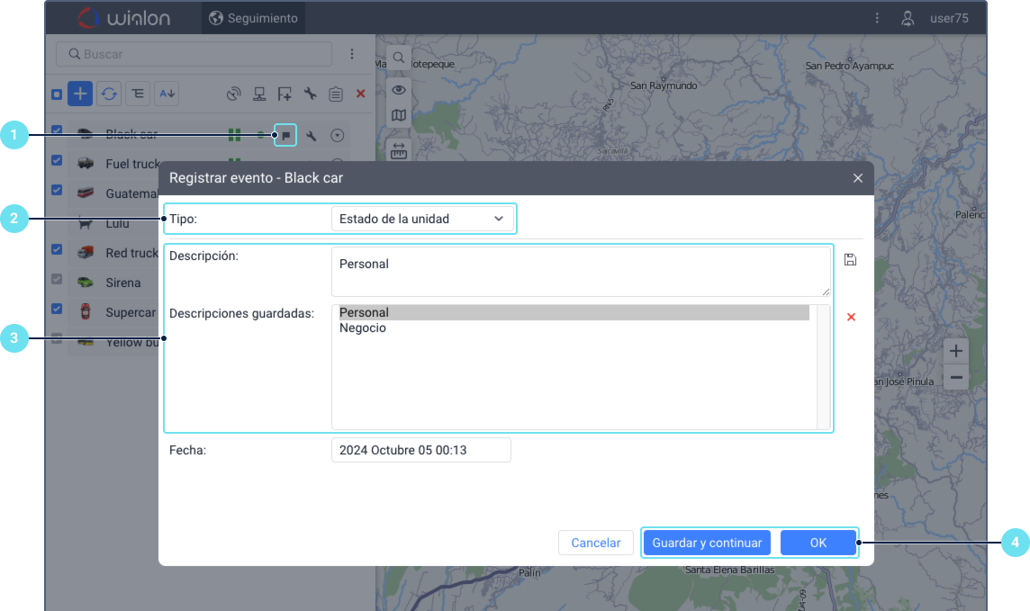Save the description using the floppy disk icon
Screen dimensions: 1030x611
point(850,260)
